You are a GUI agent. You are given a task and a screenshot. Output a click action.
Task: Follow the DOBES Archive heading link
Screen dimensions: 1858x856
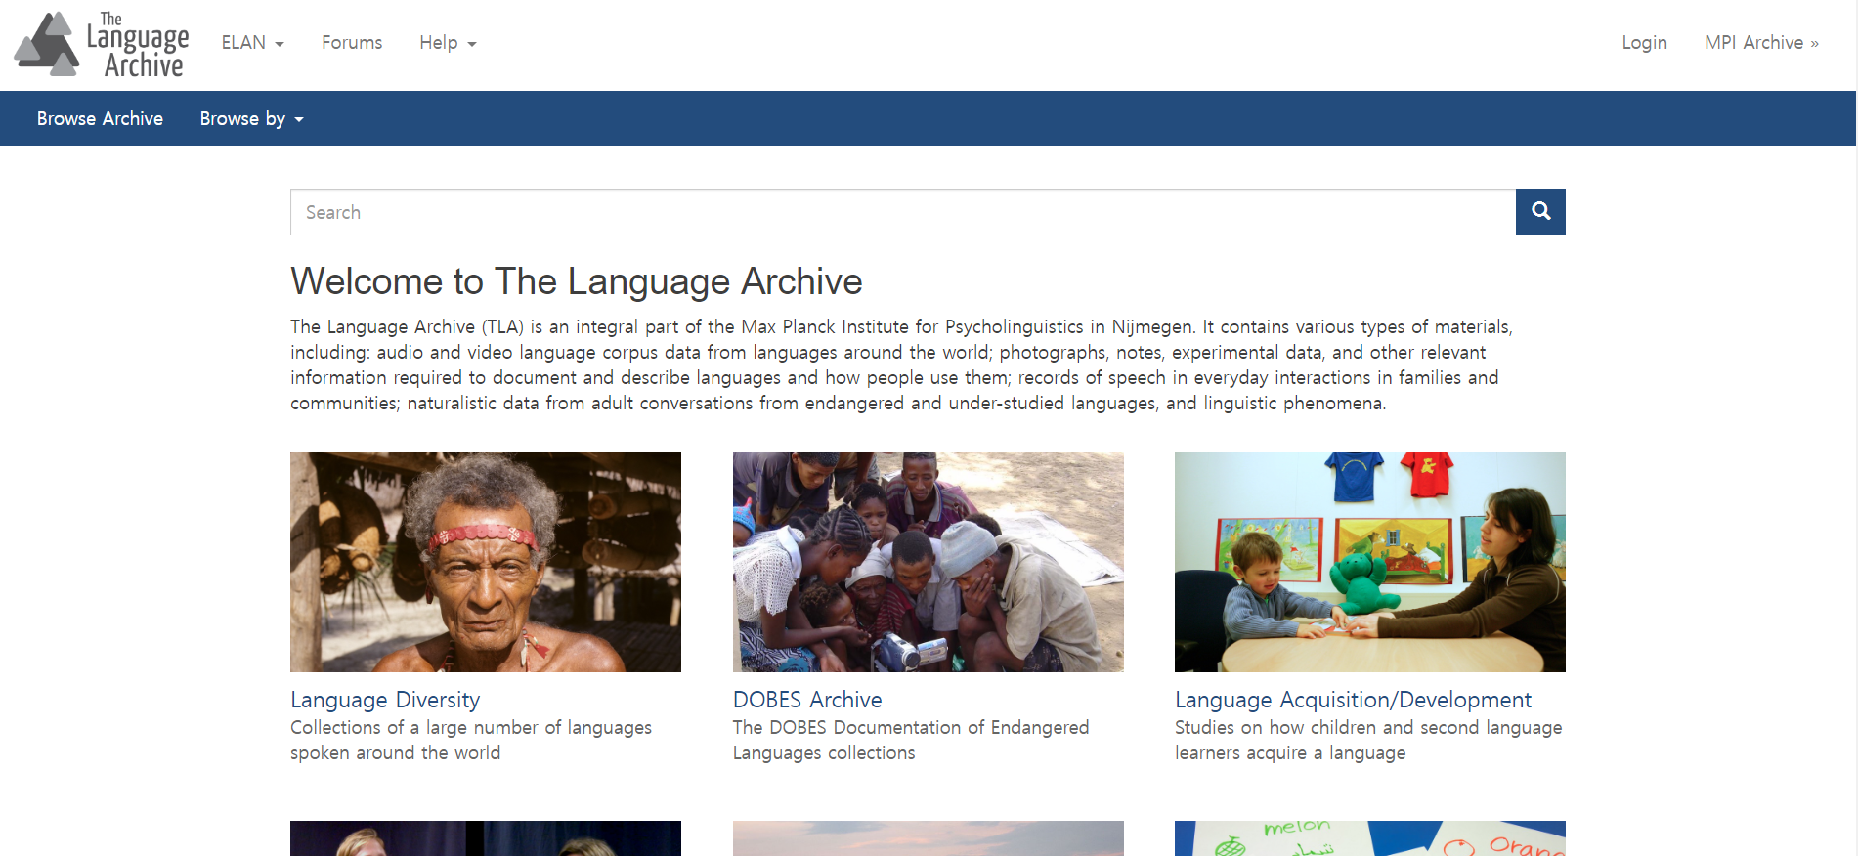coord(807,700)
